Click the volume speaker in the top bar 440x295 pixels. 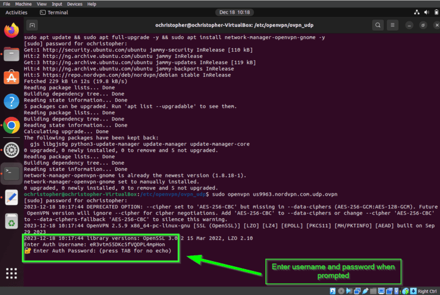tap(426, 13)
